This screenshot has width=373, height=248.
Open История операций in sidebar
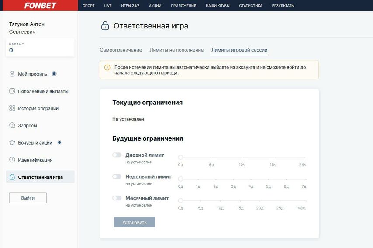(40, 108)
